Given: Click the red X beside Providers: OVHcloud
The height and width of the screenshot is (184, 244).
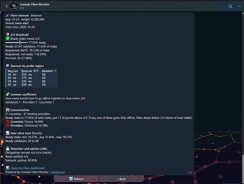Looking at the screenshot, I should click(x=7, y=125).
